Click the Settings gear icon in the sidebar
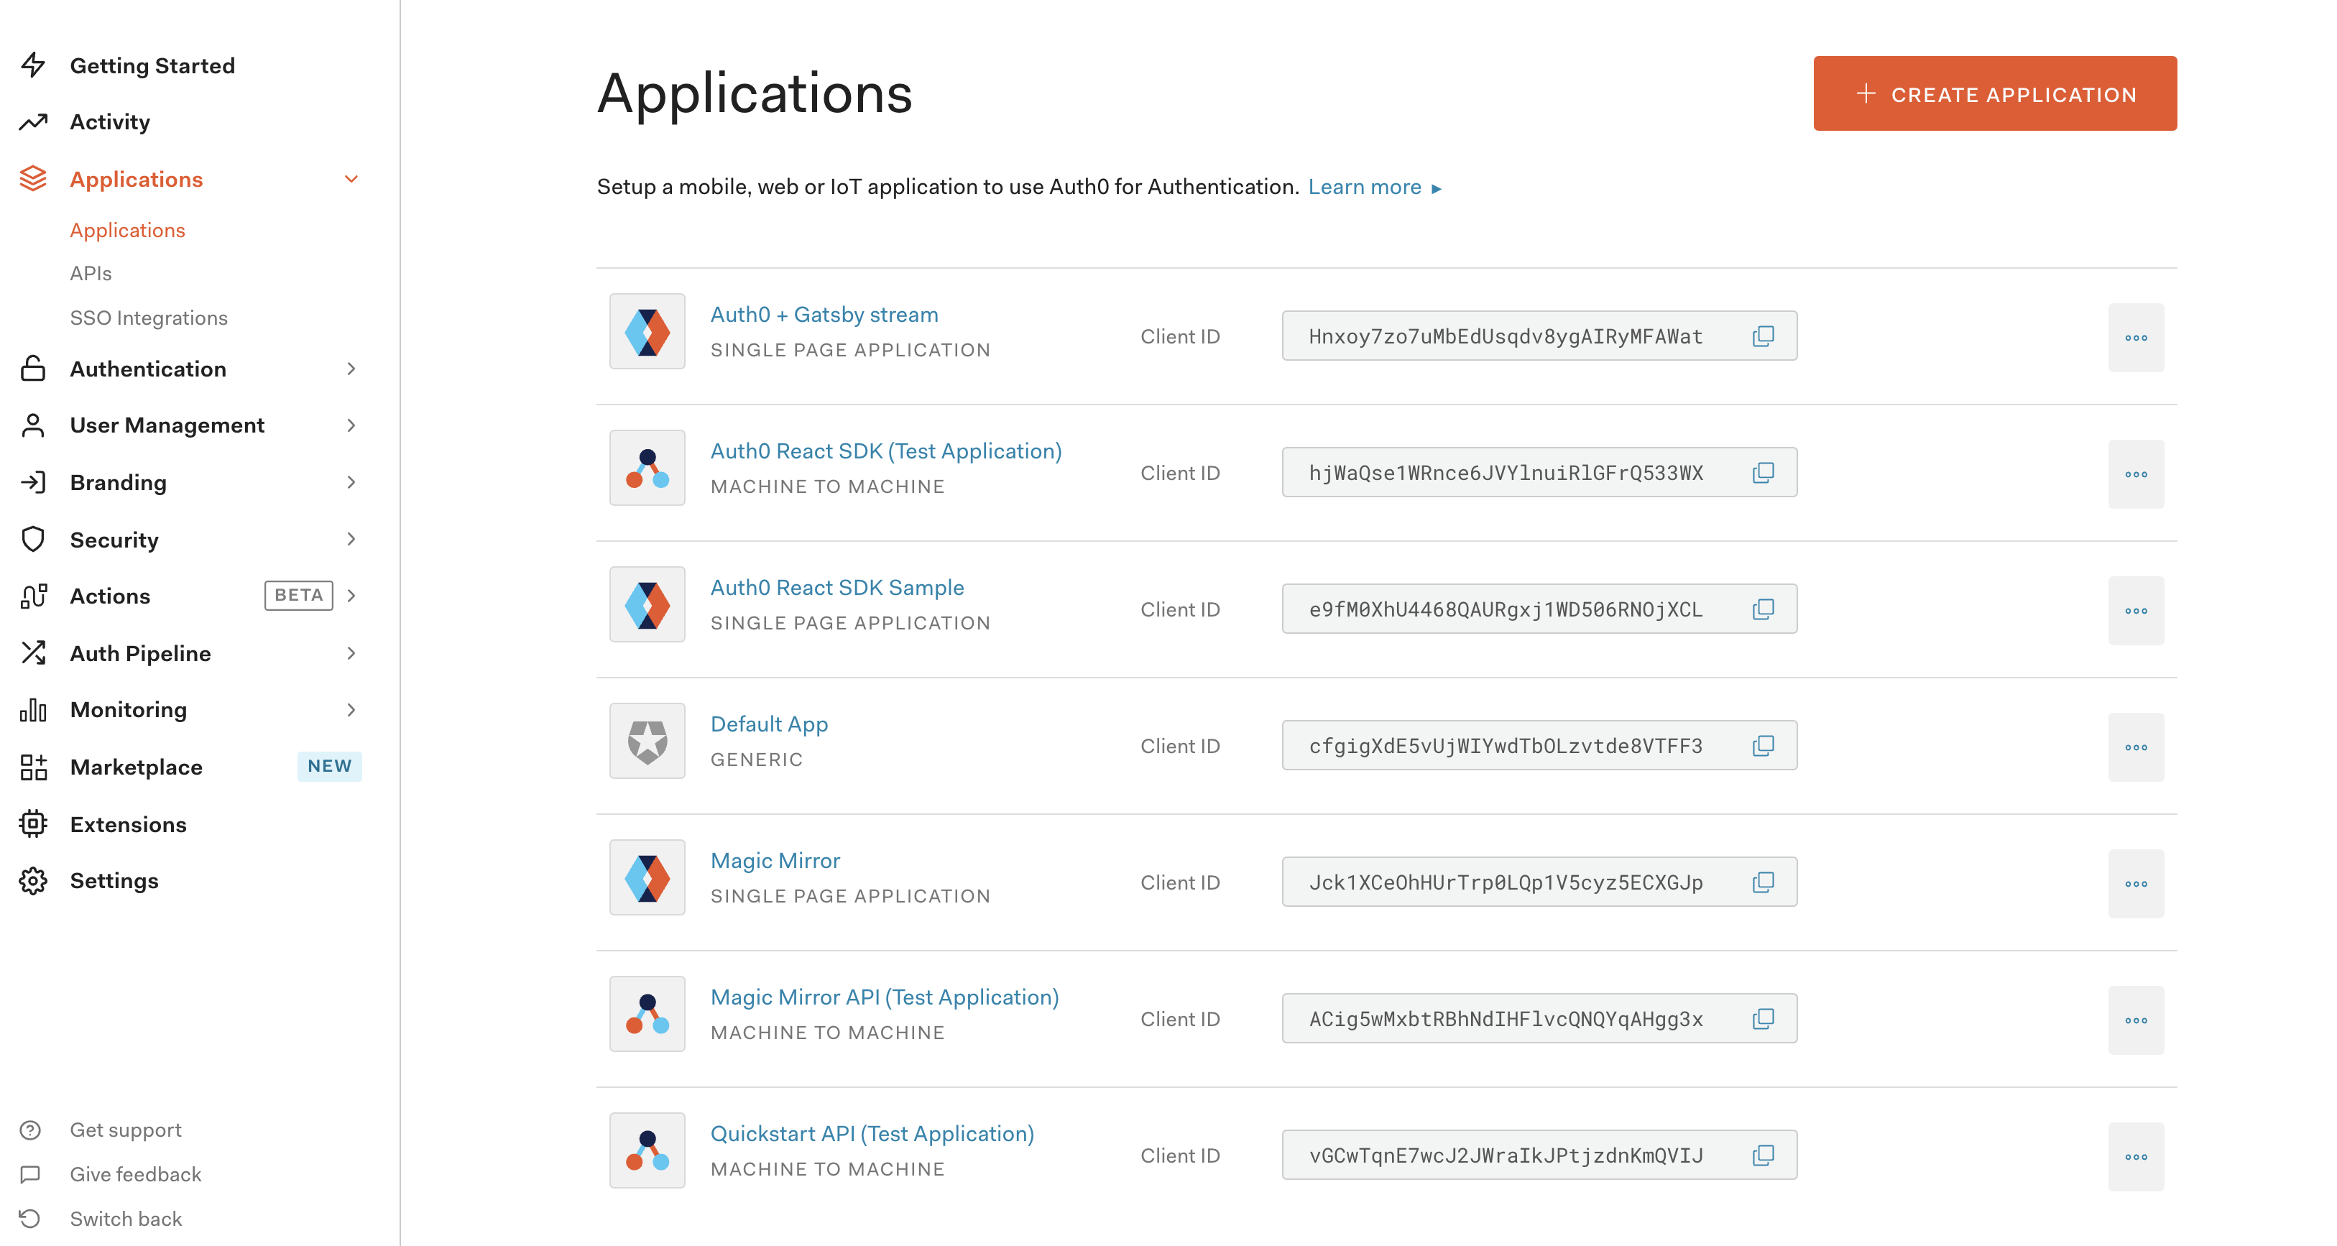The width and height of the screenshot is (2337, 1246). tap(34, 880)
